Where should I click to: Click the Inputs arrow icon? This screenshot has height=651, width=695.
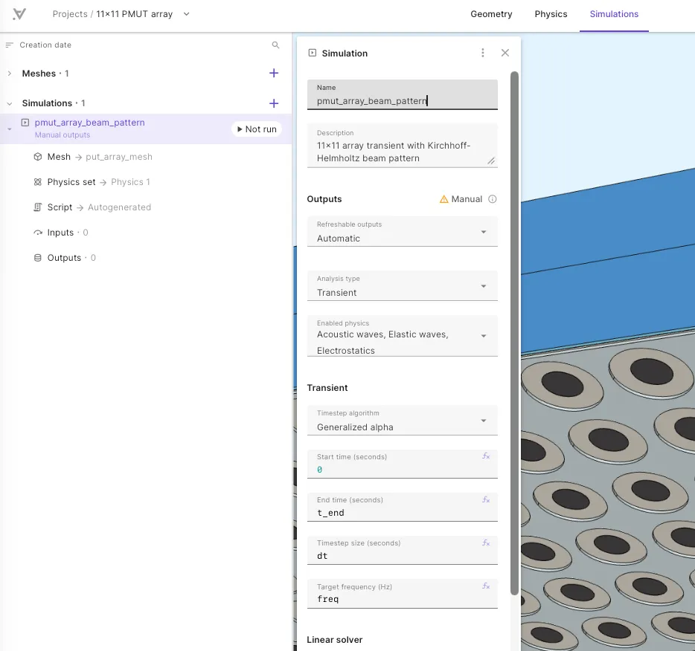pyautogui.click(x=38, y=233)
